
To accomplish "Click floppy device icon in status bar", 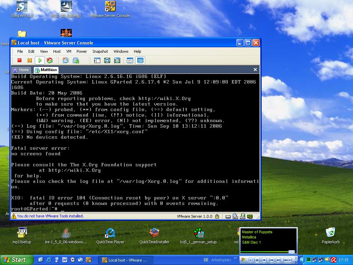I will [242, 216].
